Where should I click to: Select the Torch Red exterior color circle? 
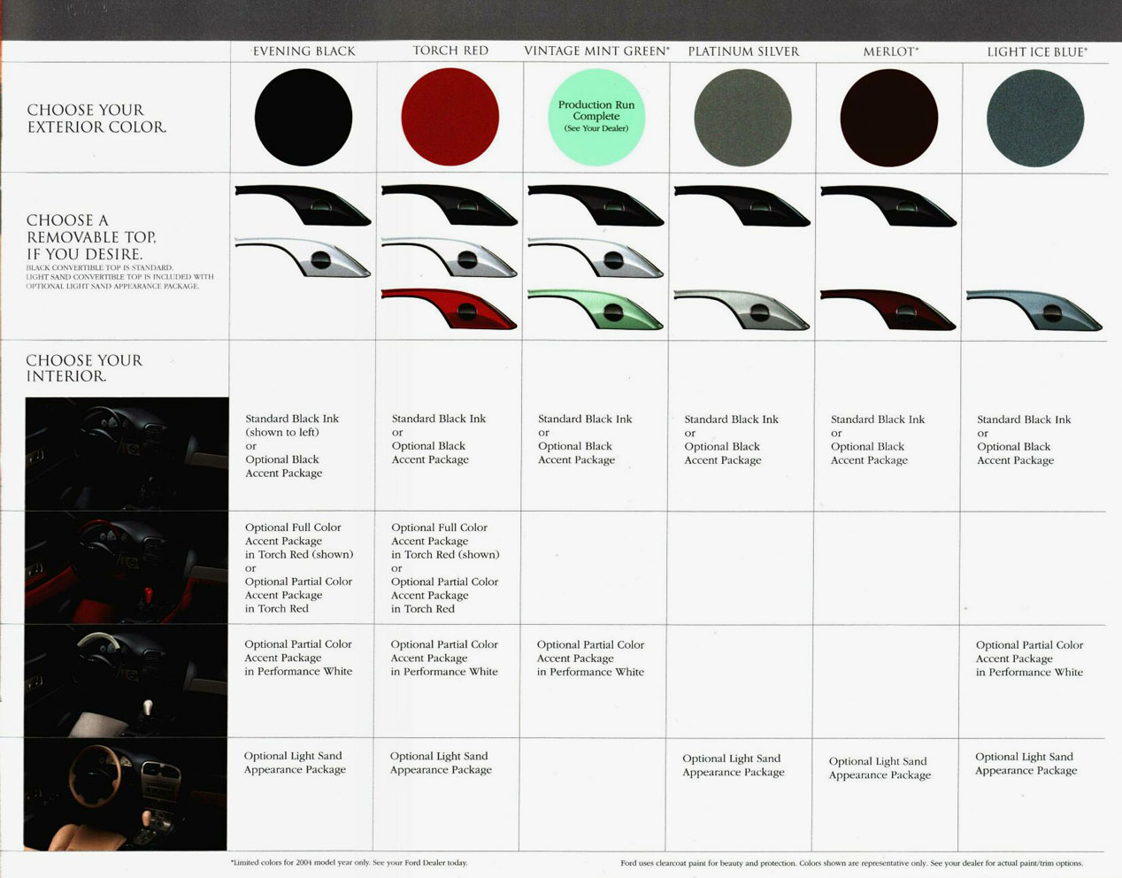pos(450,118)
